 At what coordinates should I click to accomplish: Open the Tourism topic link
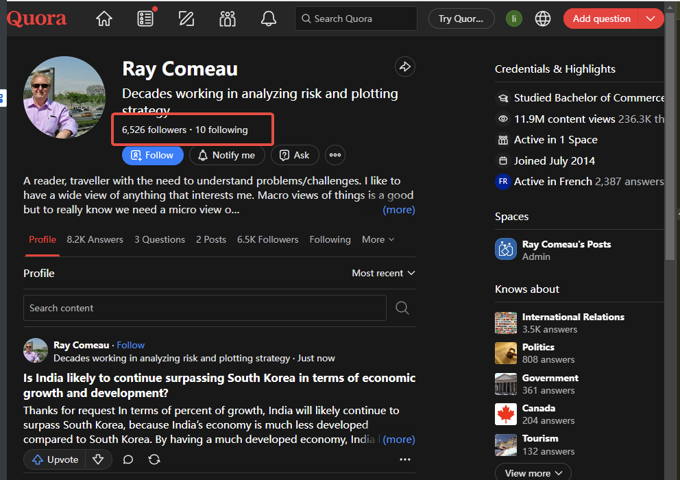(x=540, y=438)
